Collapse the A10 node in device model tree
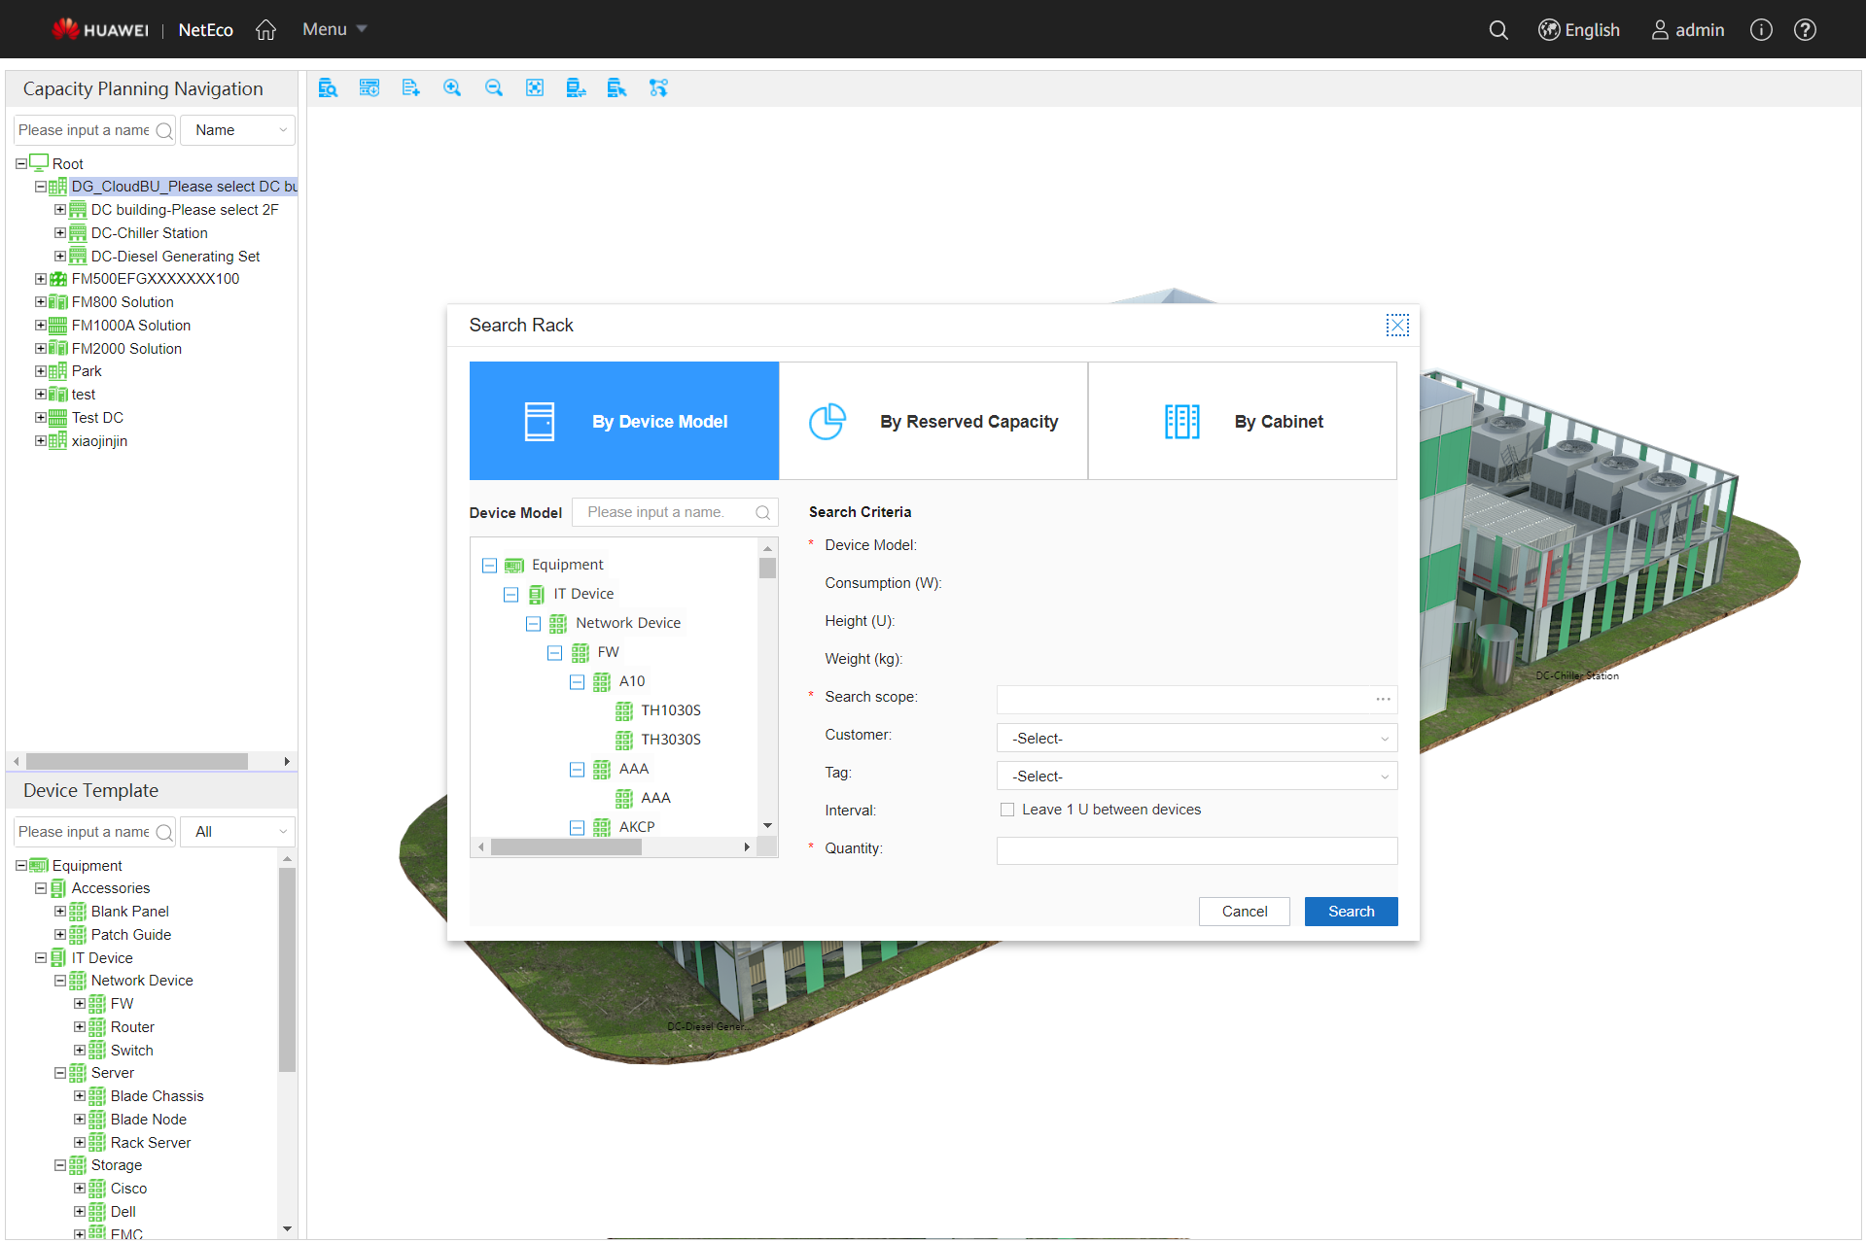Screen dimensions: 1866x1243 click(x=577, y=682)
